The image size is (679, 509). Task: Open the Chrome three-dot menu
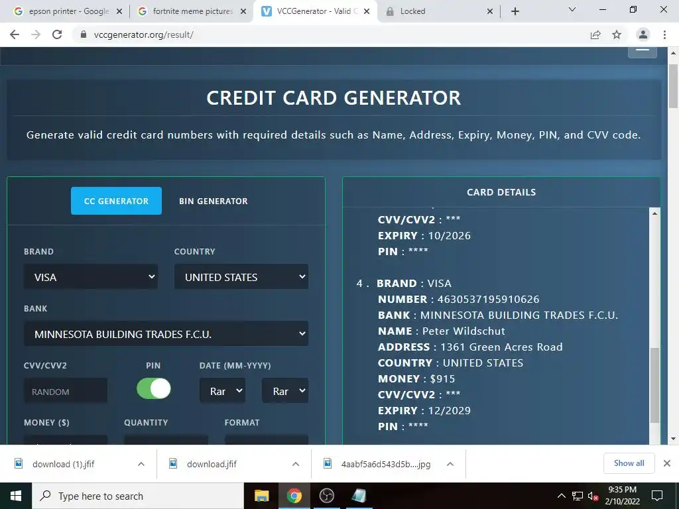(664, 34)
